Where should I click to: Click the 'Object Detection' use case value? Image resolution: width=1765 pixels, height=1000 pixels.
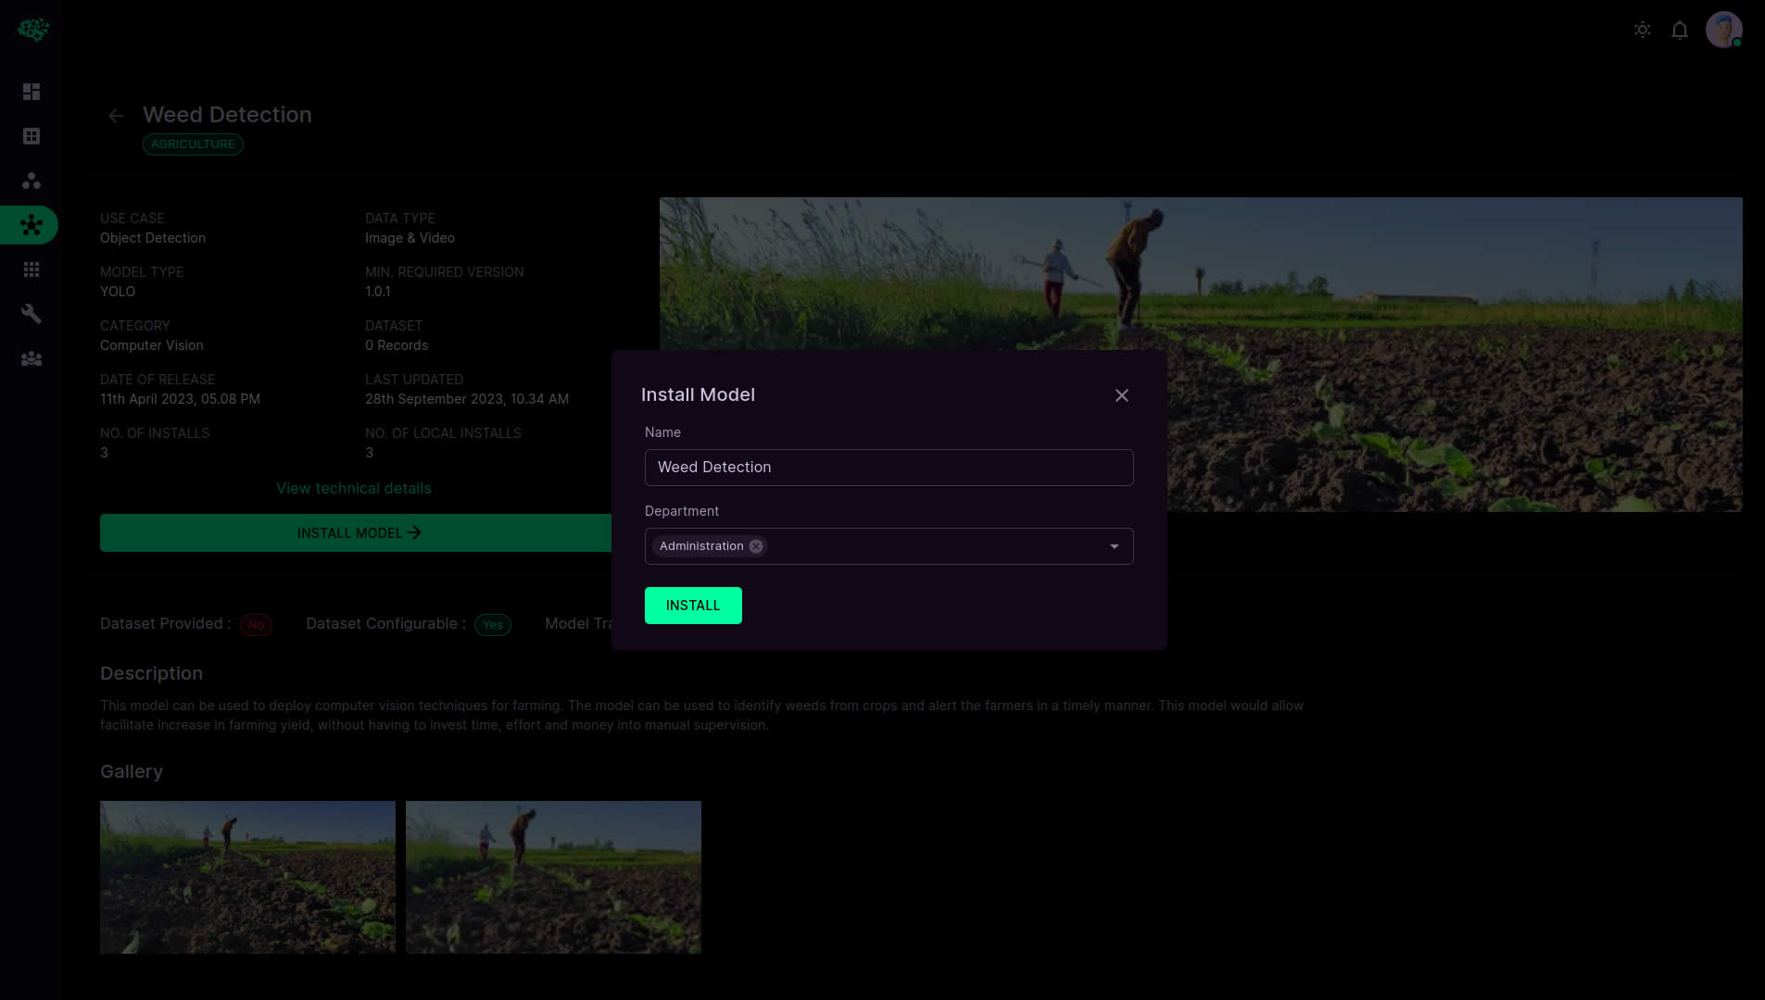tap(153, 238)
